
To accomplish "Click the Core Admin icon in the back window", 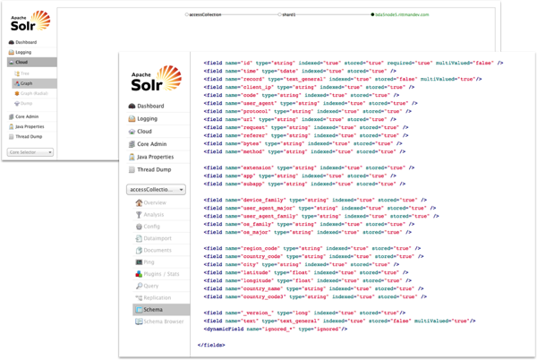I will tap(12, 116).
